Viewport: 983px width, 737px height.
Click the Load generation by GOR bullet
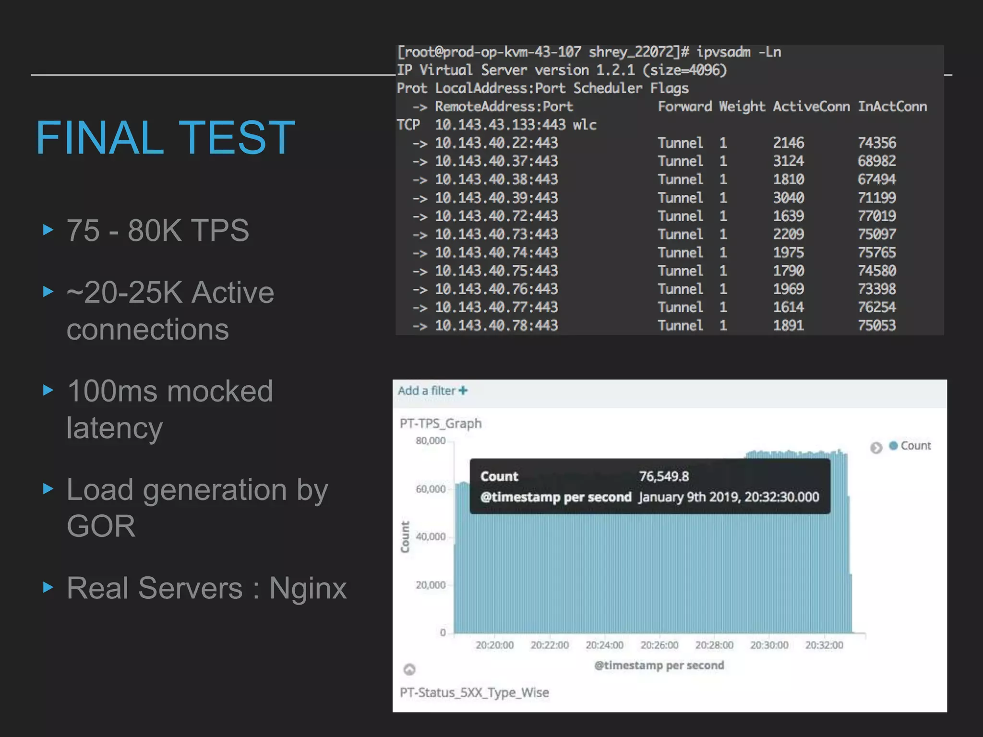(197, 507)
